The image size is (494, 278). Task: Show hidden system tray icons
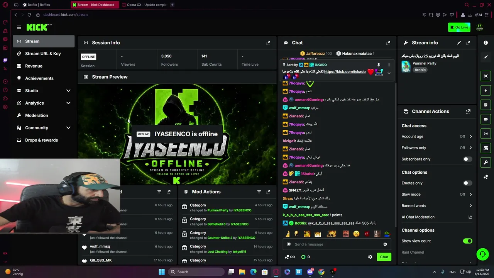pos(434,272)
